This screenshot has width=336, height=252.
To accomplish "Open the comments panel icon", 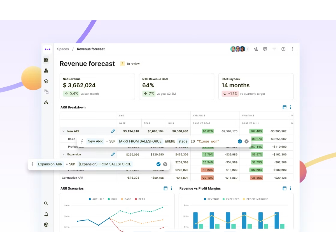I will [265, 49].
